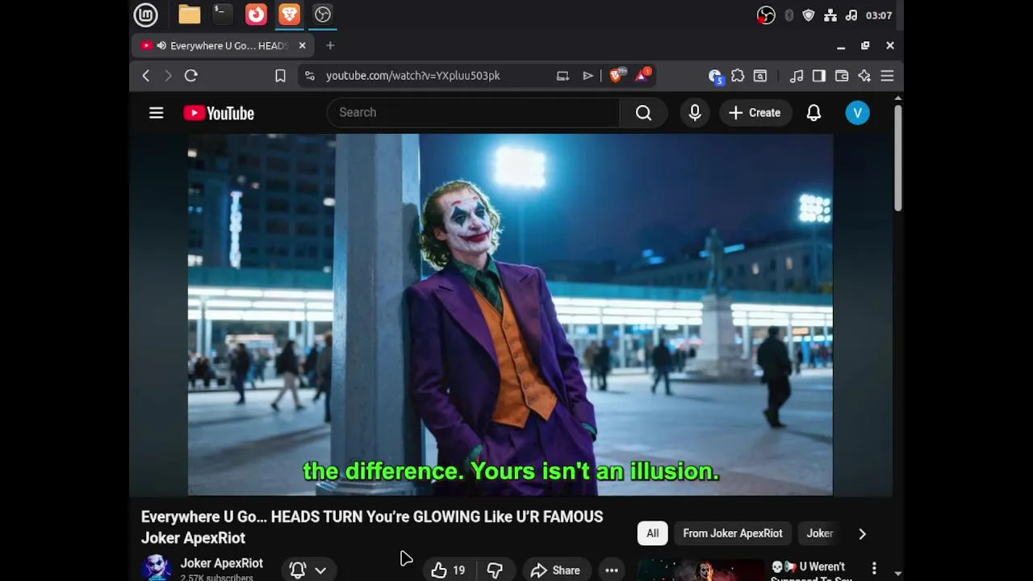Click the send play icon in address bar
1033x581 pixels.
pos(588,75)
